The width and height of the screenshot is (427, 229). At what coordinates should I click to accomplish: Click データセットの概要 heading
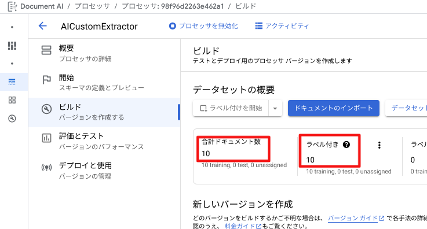(x=233, y=90)
